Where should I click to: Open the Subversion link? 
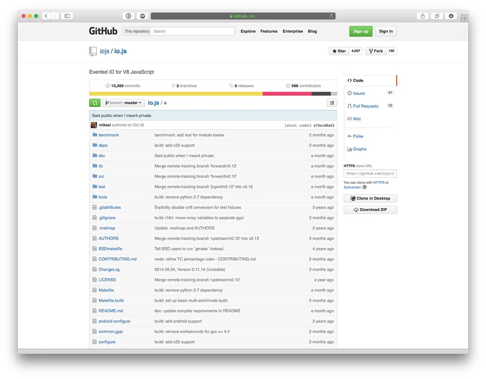pos(352,187)
